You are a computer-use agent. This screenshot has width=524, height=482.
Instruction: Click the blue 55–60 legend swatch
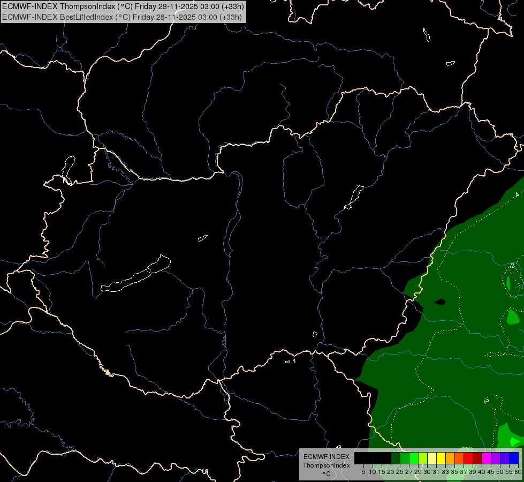click(514, 458)
